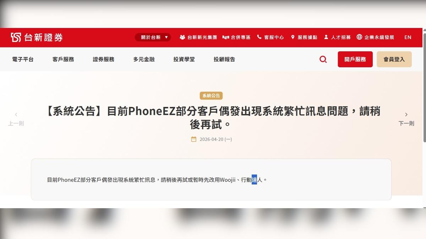Click the 客服中心 phone icon
The image size is (426, 239).
(x=259, y=37)
